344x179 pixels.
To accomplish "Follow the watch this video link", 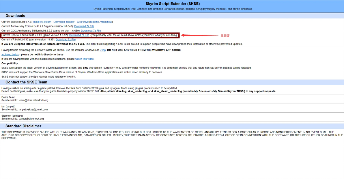I will pos(85,59).
